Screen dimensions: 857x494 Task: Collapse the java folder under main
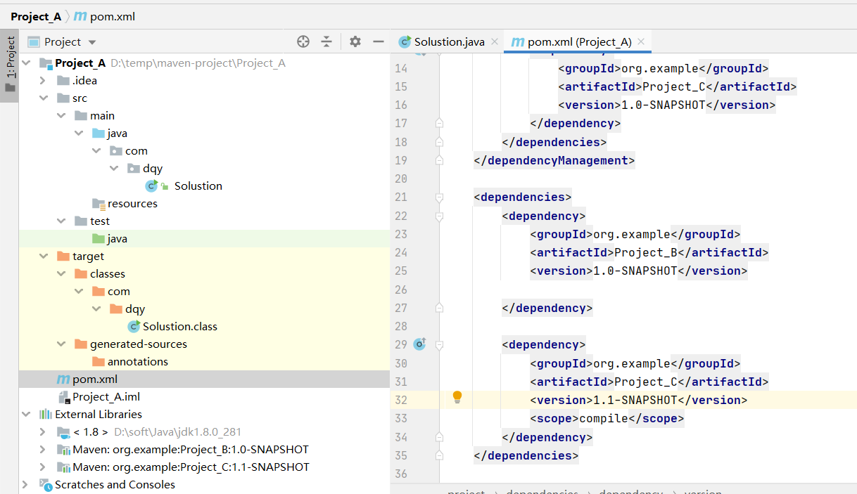(78, 133)
